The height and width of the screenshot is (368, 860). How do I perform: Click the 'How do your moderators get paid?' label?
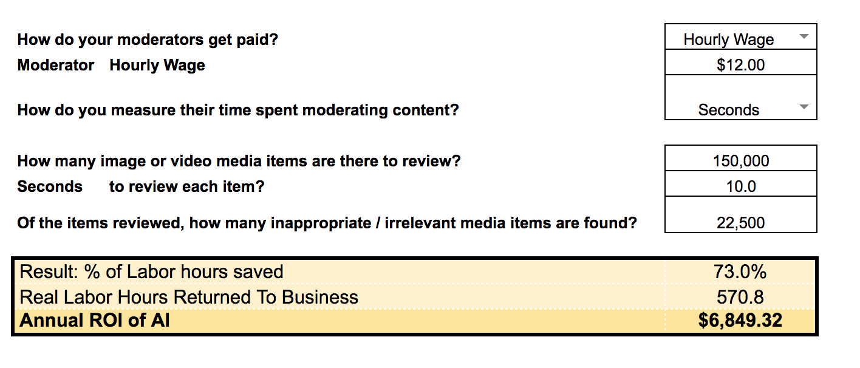[148, 40]
